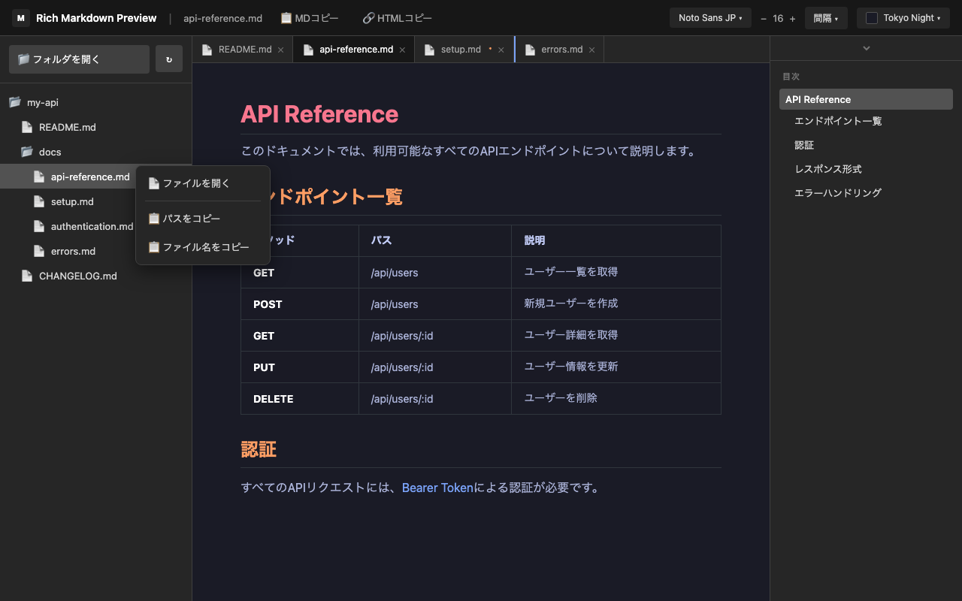Click the パス column header
Screen dimensions: 962x601
pyautogui.click(x=435, y=241)
